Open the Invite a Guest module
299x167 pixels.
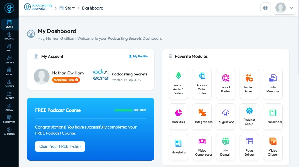249,84
